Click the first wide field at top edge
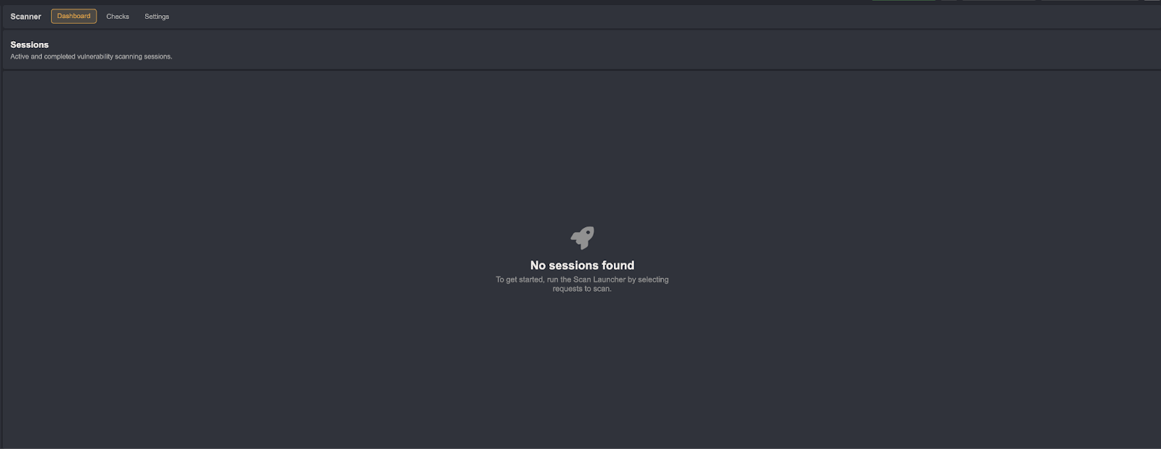Viewport: 1161px width, 449px height. [x=998, y=1]
